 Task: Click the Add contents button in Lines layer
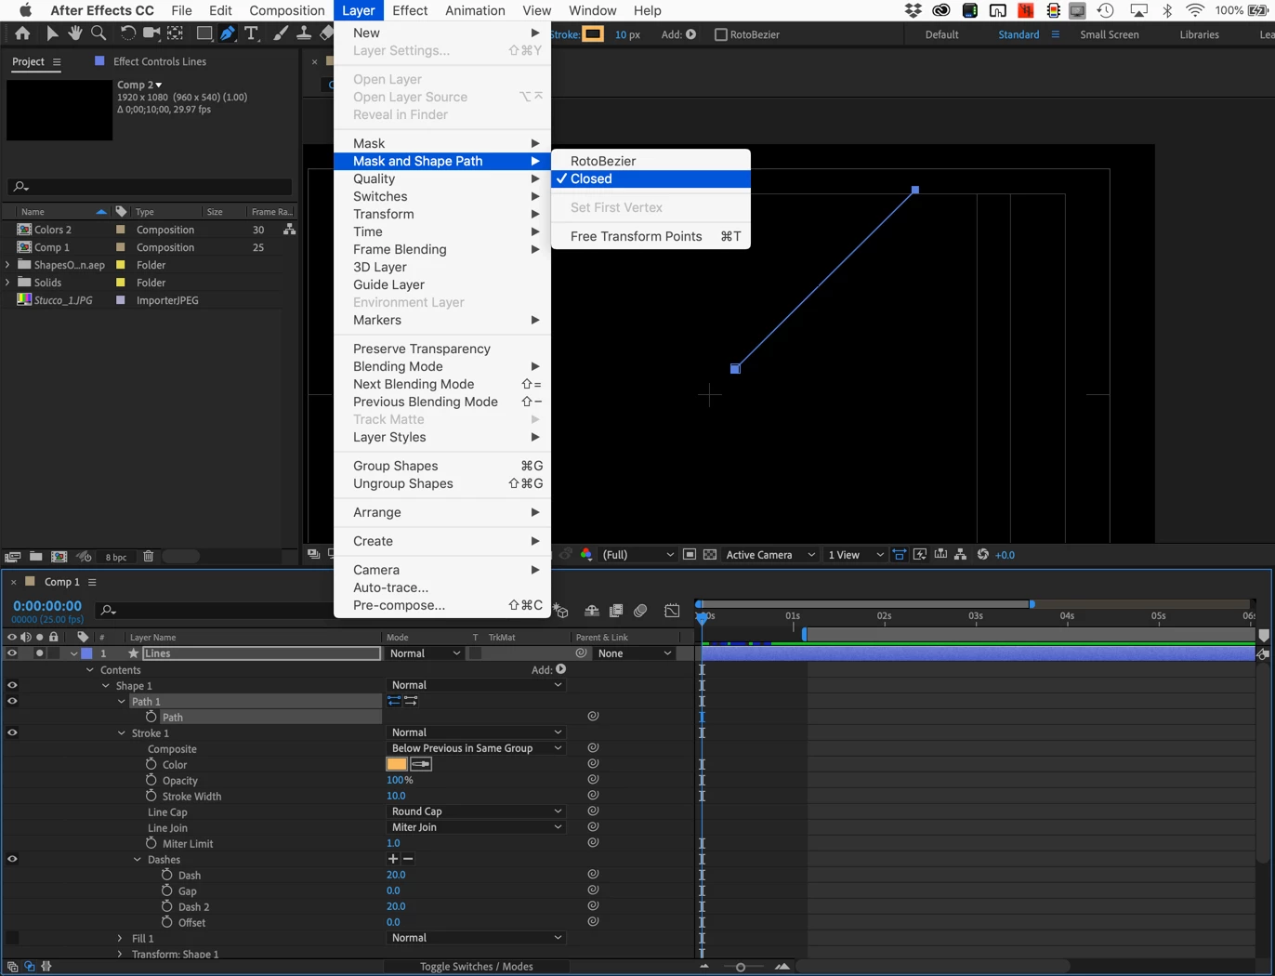click(x=560, y=669)
